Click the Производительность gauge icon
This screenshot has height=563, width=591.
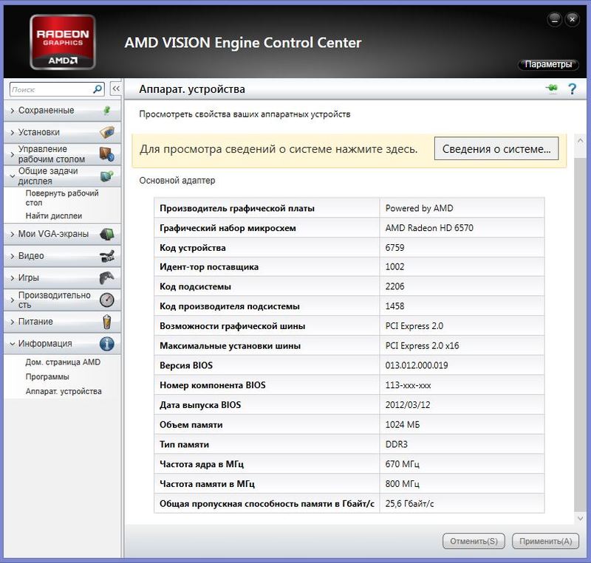[x=107, y=300]
